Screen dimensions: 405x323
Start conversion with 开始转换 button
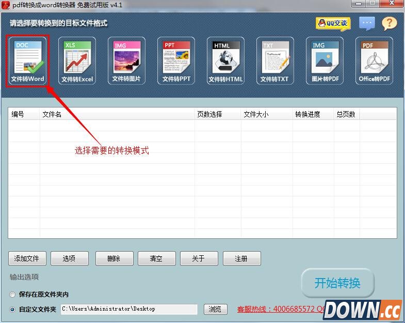[x=337, y=283]
